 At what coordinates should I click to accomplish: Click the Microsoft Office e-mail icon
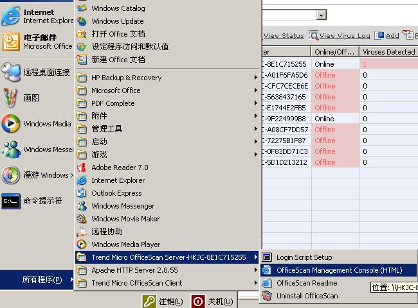coord(11,42)
